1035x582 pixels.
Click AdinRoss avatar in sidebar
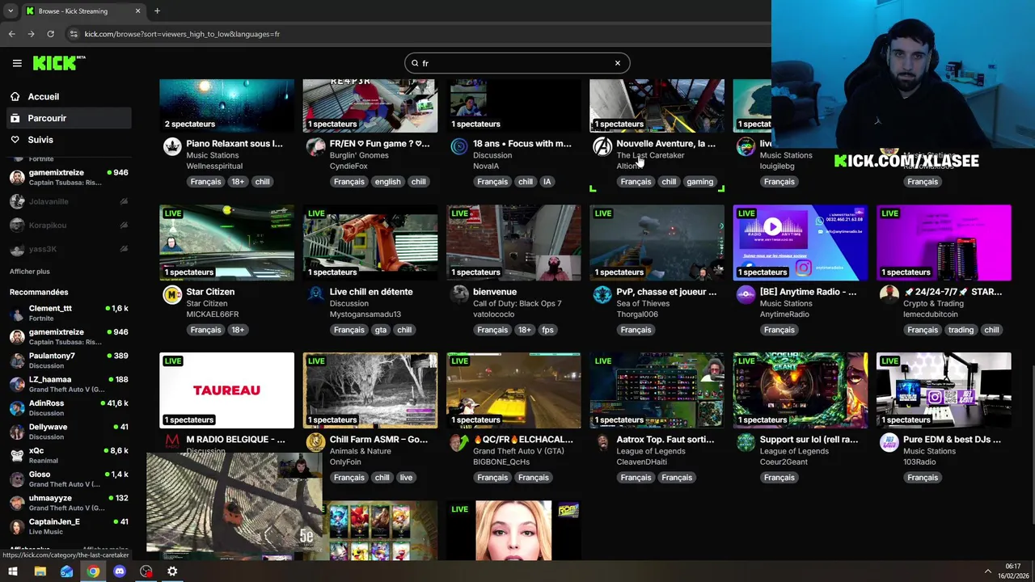16,407
